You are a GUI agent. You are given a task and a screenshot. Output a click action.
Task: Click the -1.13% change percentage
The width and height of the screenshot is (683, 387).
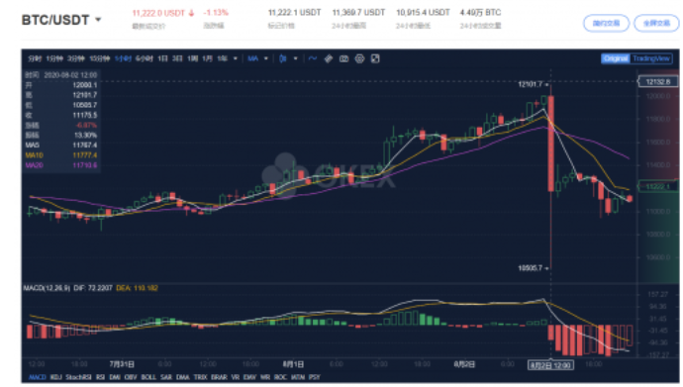[216, 13]
